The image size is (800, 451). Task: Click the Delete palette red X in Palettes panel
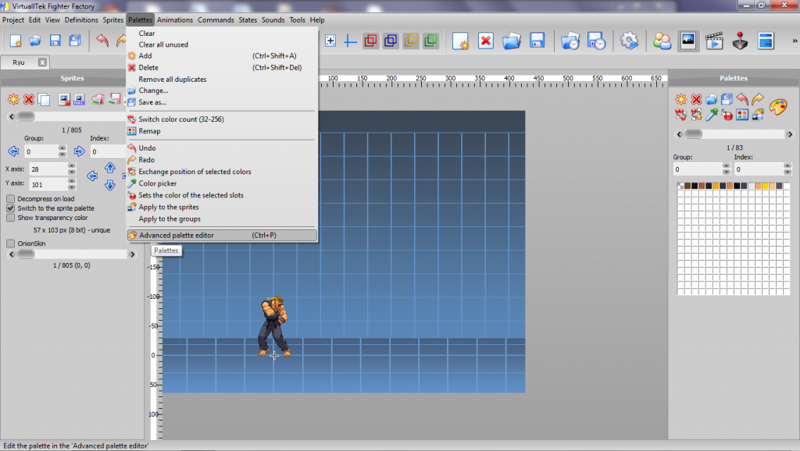click(x=696, y=99)
